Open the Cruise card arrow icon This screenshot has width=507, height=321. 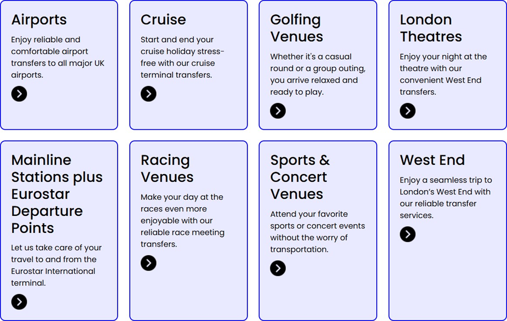point(148,94)
